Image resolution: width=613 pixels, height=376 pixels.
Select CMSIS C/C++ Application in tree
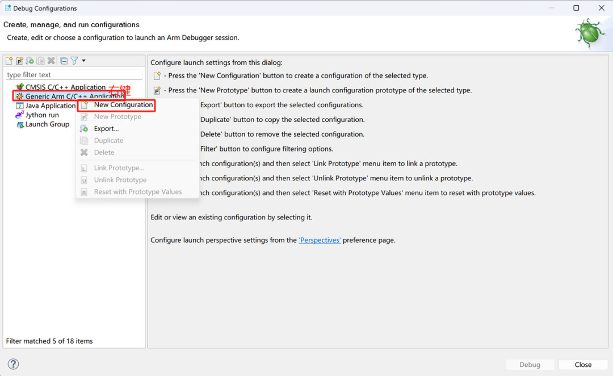pyautogui.click(x=65, y=87)
